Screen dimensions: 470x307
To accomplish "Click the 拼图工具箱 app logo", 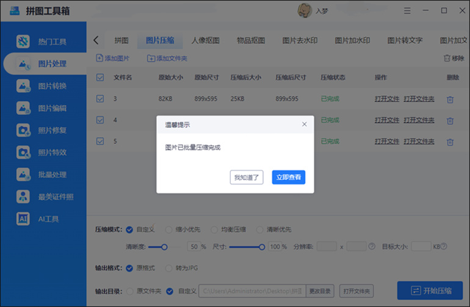I will [15, 11].
